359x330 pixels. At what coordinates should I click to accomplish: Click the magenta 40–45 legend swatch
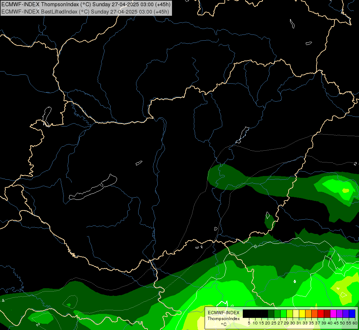(x=333, y=314)
